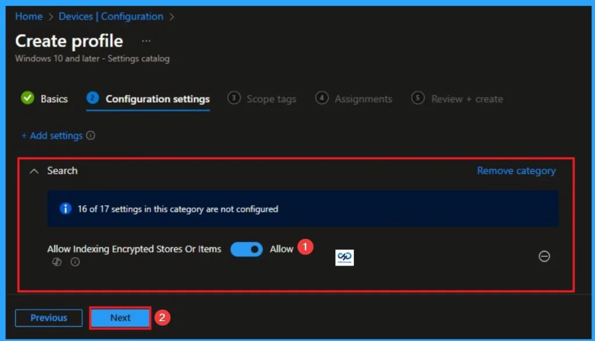595x341 pixels.
Task: Click the Remove category link
Action: (x=516, y=170)
